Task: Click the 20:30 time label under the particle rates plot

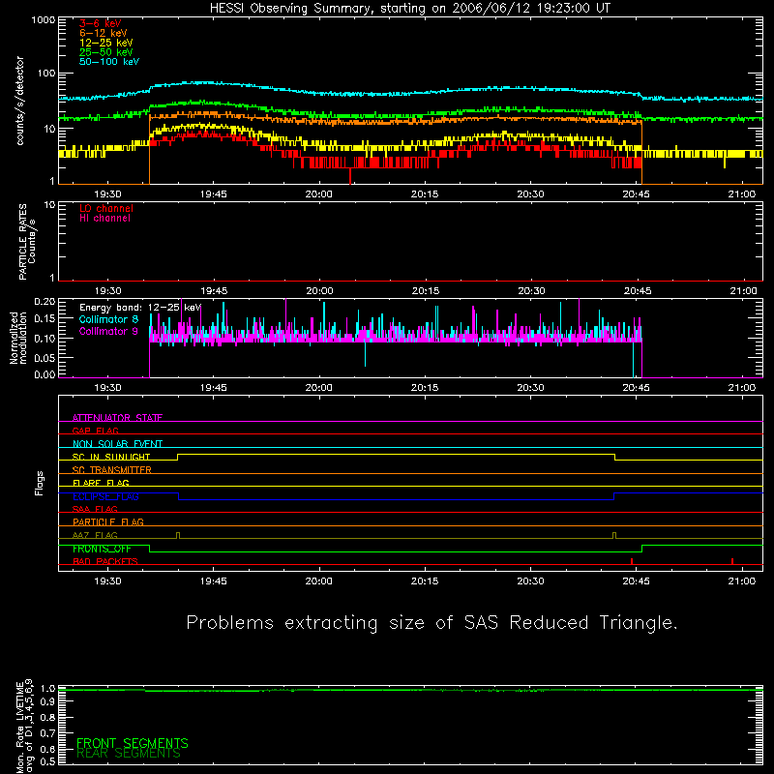Action: pos(531,291)
